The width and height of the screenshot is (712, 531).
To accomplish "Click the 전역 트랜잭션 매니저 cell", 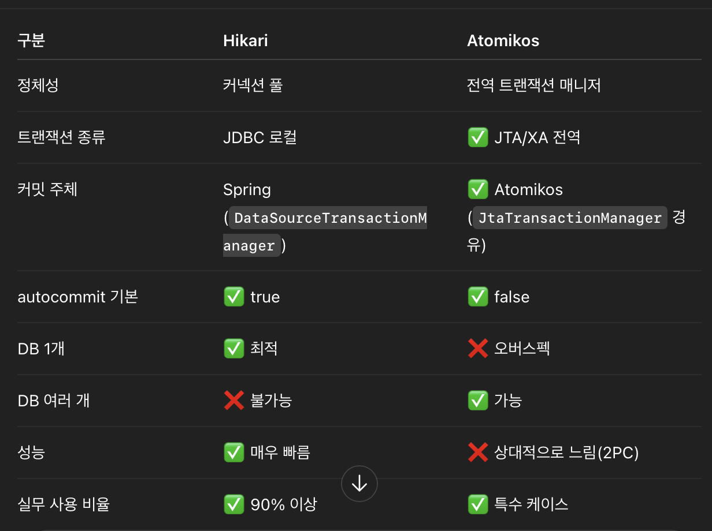I will (534, 85).
